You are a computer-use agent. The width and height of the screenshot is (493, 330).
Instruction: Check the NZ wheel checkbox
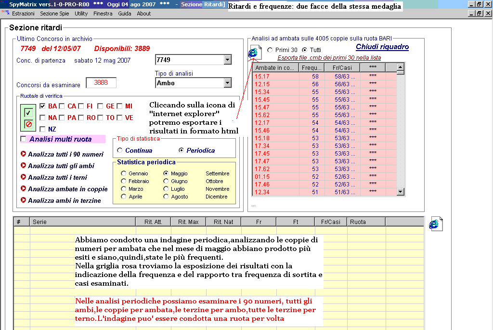point(42,129)
